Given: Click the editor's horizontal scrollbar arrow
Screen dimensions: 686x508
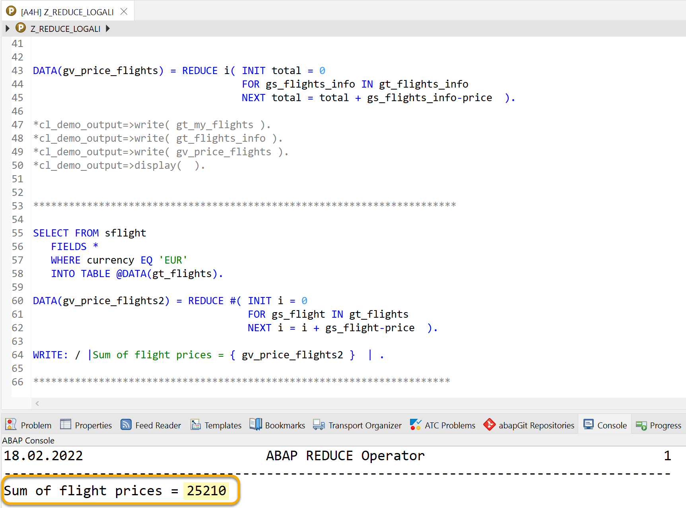Looking at the screenshot, I should (x=37, y=403).
